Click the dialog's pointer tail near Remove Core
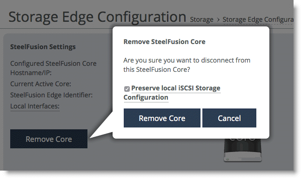The width and height of the screenshot is (301, 178). (103, 127)
